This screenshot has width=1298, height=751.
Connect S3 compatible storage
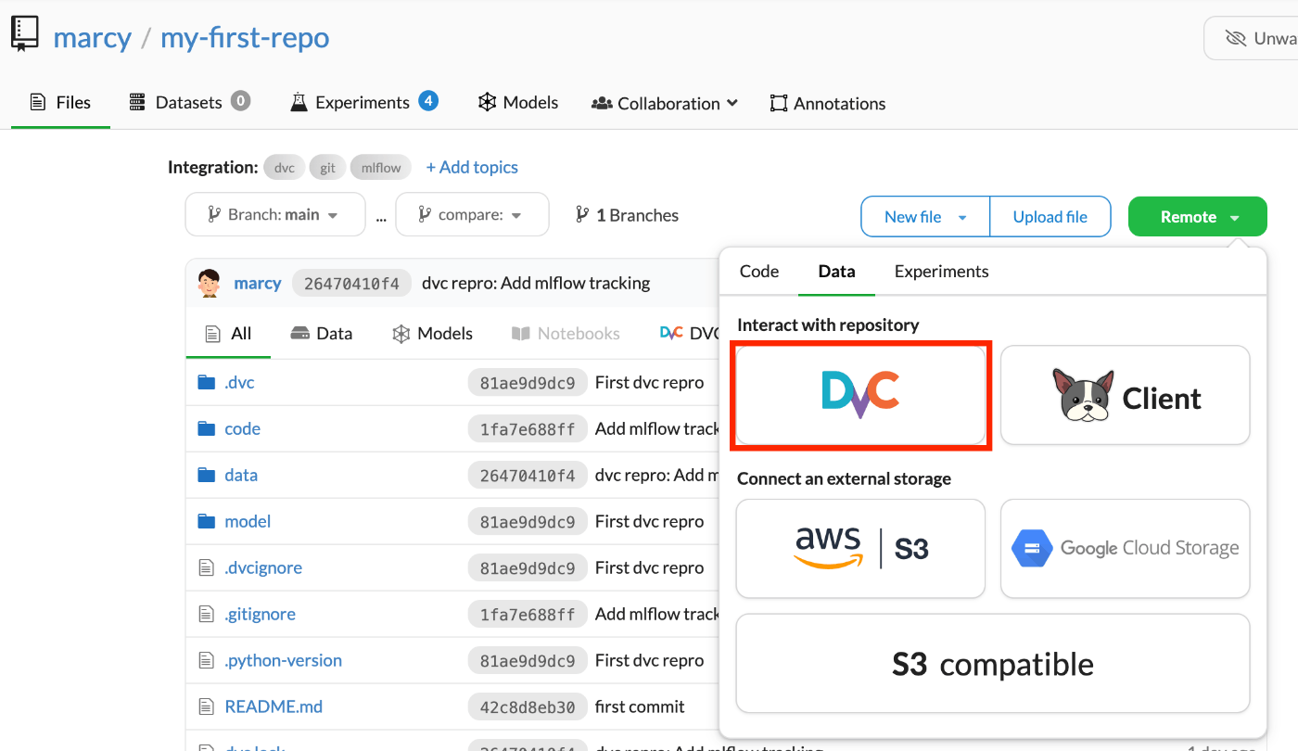993,664
